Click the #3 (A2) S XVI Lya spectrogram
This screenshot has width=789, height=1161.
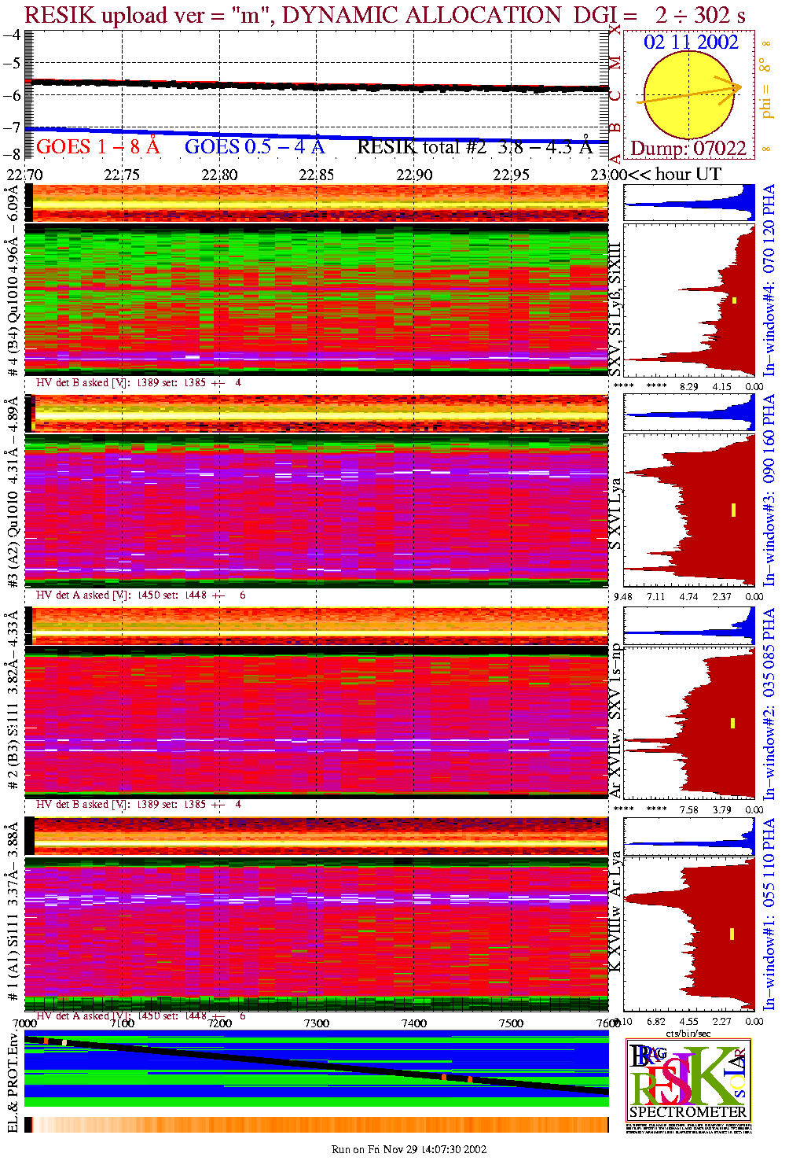tap(317, 511)
